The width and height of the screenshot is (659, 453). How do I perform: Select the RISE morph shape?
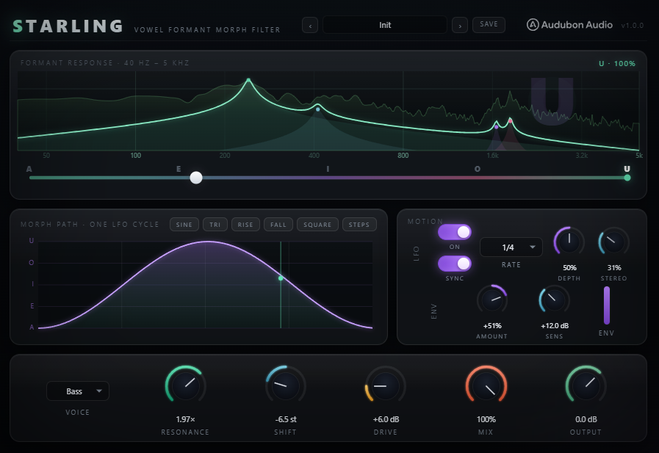(x=245, y=225)
